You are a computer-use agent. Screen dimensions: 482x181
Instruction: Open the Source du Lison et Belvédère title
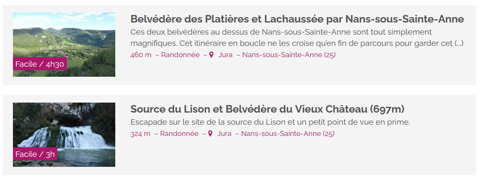267,109
